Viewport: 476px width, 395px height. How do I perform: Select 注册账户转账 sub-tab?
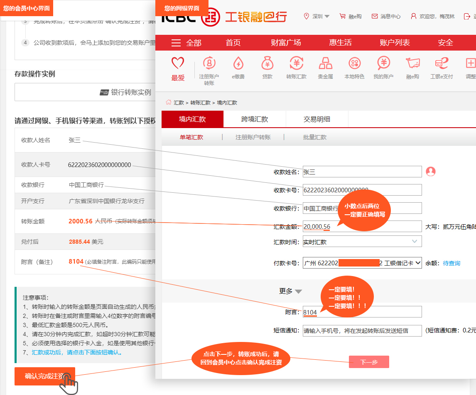(253, 137)
